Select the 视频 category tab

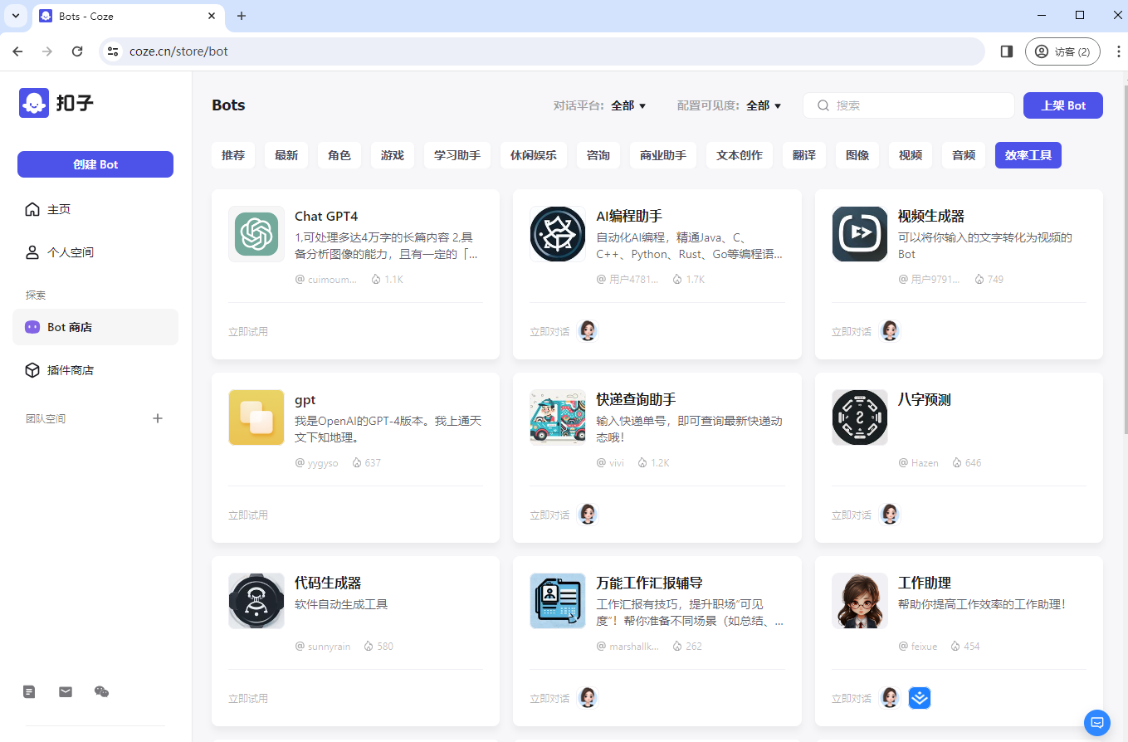911,155
